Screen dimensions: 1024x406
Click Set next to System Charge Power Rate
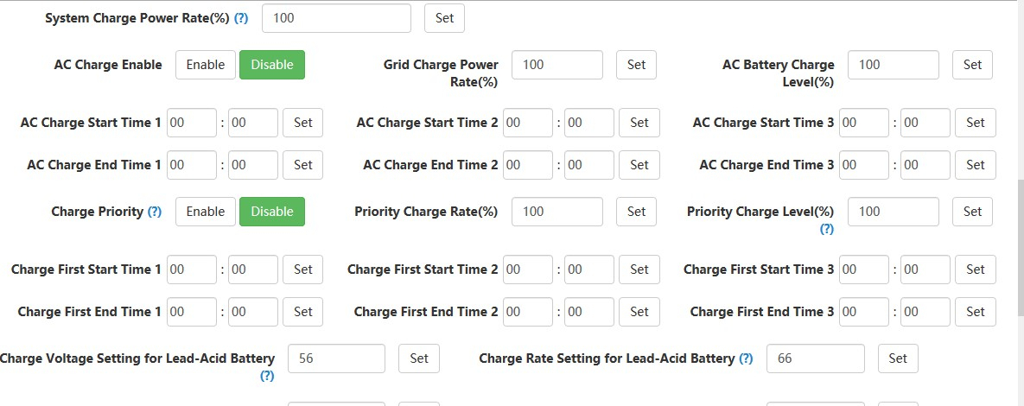pos(445,18)
